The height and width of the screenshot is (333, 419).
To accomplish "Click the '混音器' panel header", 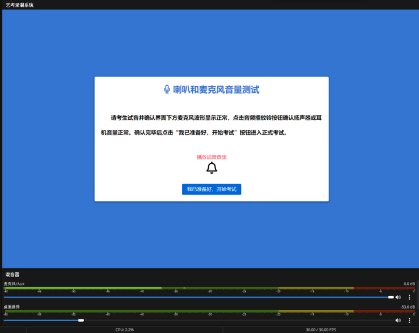I will 12,275.
